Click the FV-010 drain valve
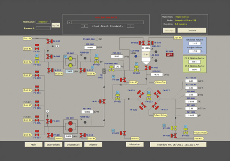Image resolution: width=230 pixels, height=161 pixels. pyautogui.click(x=50, y=70)
